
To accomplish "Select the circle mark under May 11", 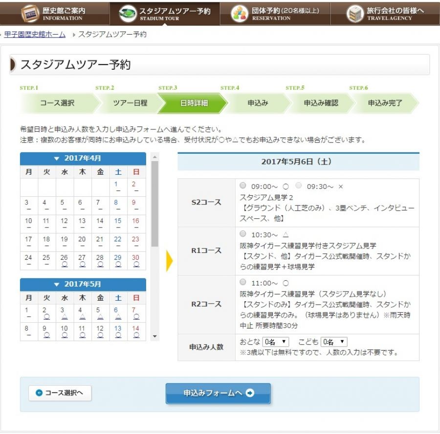I will 83,335.
